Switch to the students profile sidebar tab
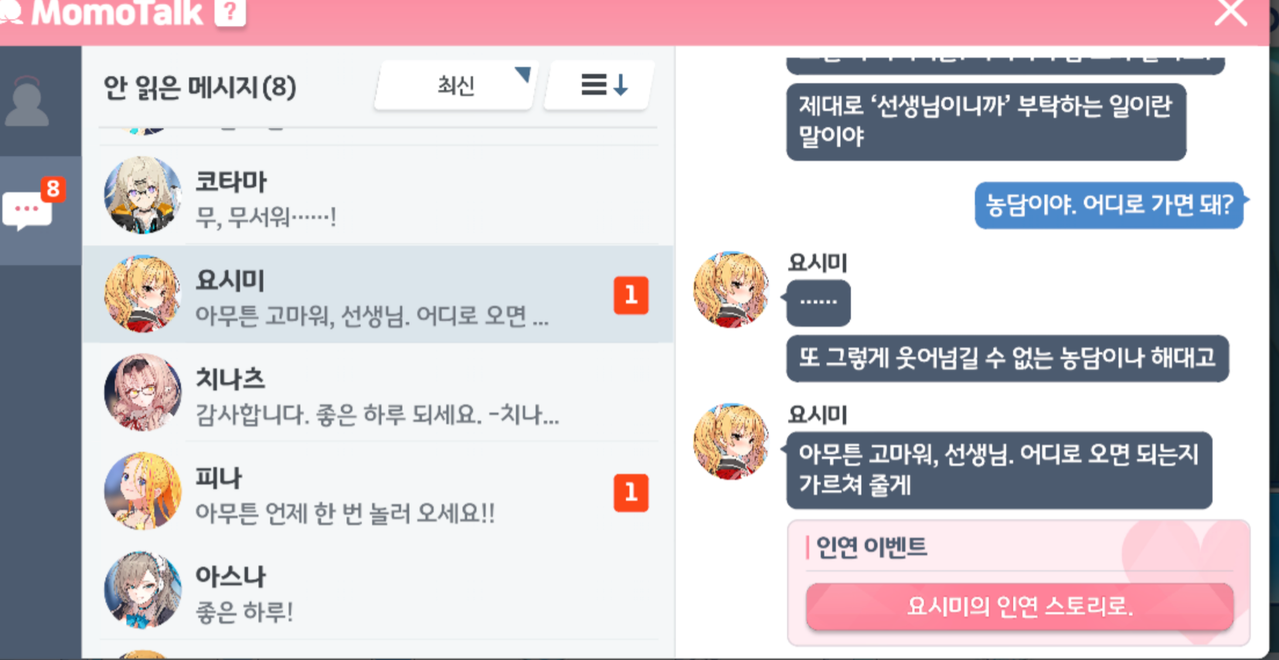This screenshot has height=660, width=1279. 28,101
